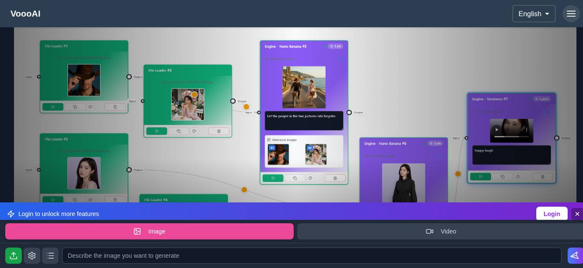
Task: Click the upload image icon beside the prompt bar
Action: (x=13, y=256)
